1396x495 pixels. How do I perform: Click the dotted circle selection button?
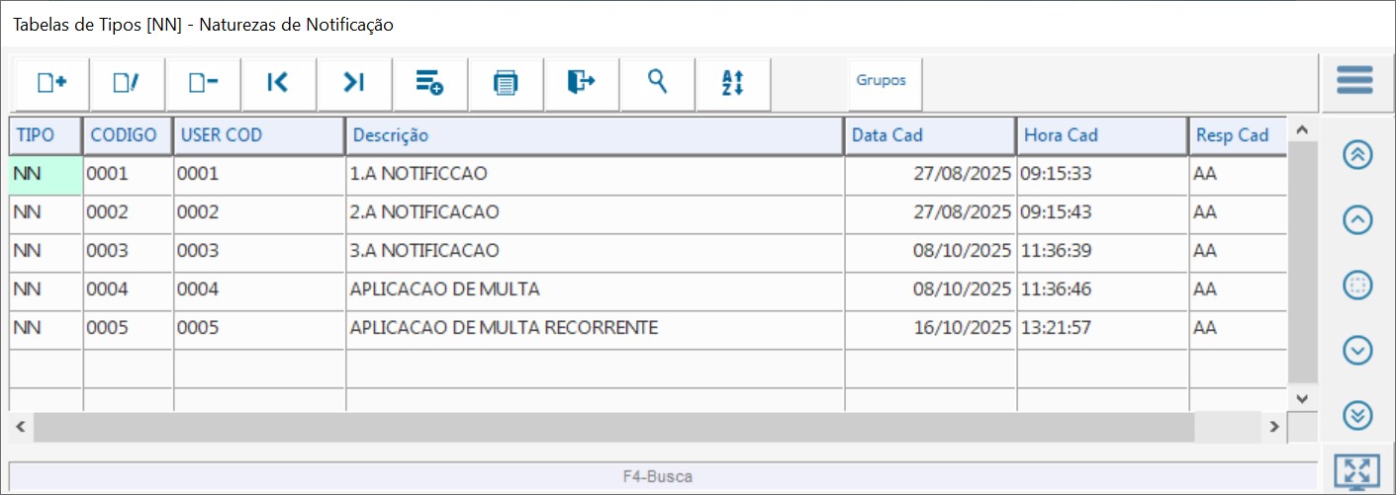pos(1358,286)
